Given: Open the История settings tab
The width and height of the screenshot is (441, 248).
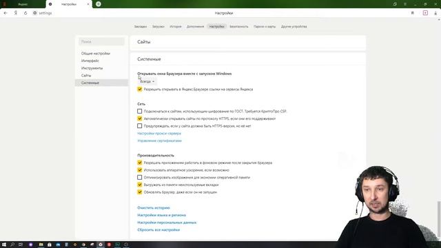Looking at the screenshot, I should (176, 26).
